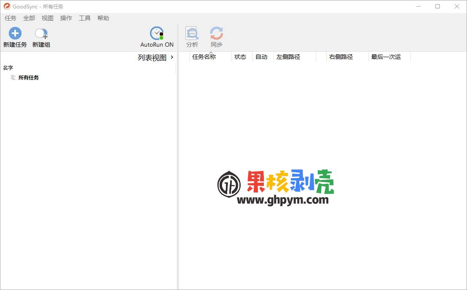Open the 帮助 menu

point(103,18)
